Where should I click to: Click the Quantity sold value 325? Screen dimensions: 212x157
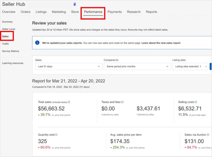43,141
